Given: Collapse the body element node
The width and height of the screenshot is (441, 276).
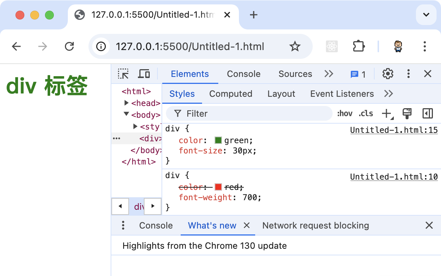Looking at the screenshot, I should pyautogui.click(x=127, y=114).
